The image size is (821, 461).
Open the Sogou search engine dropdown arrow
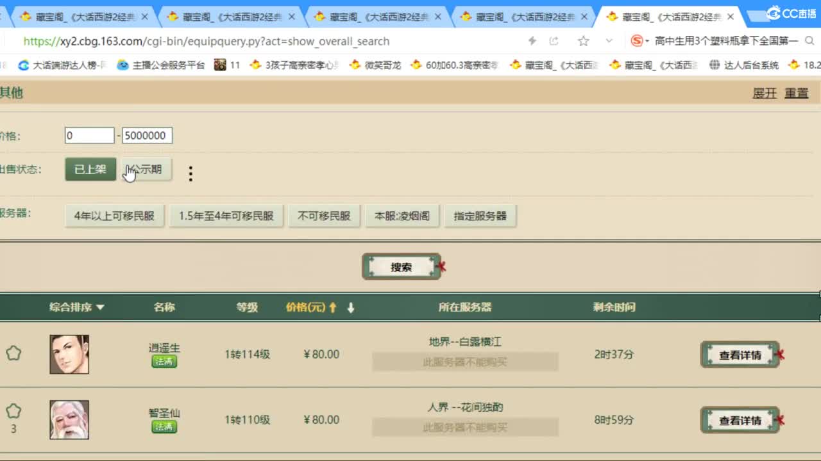tap(648, 41)
